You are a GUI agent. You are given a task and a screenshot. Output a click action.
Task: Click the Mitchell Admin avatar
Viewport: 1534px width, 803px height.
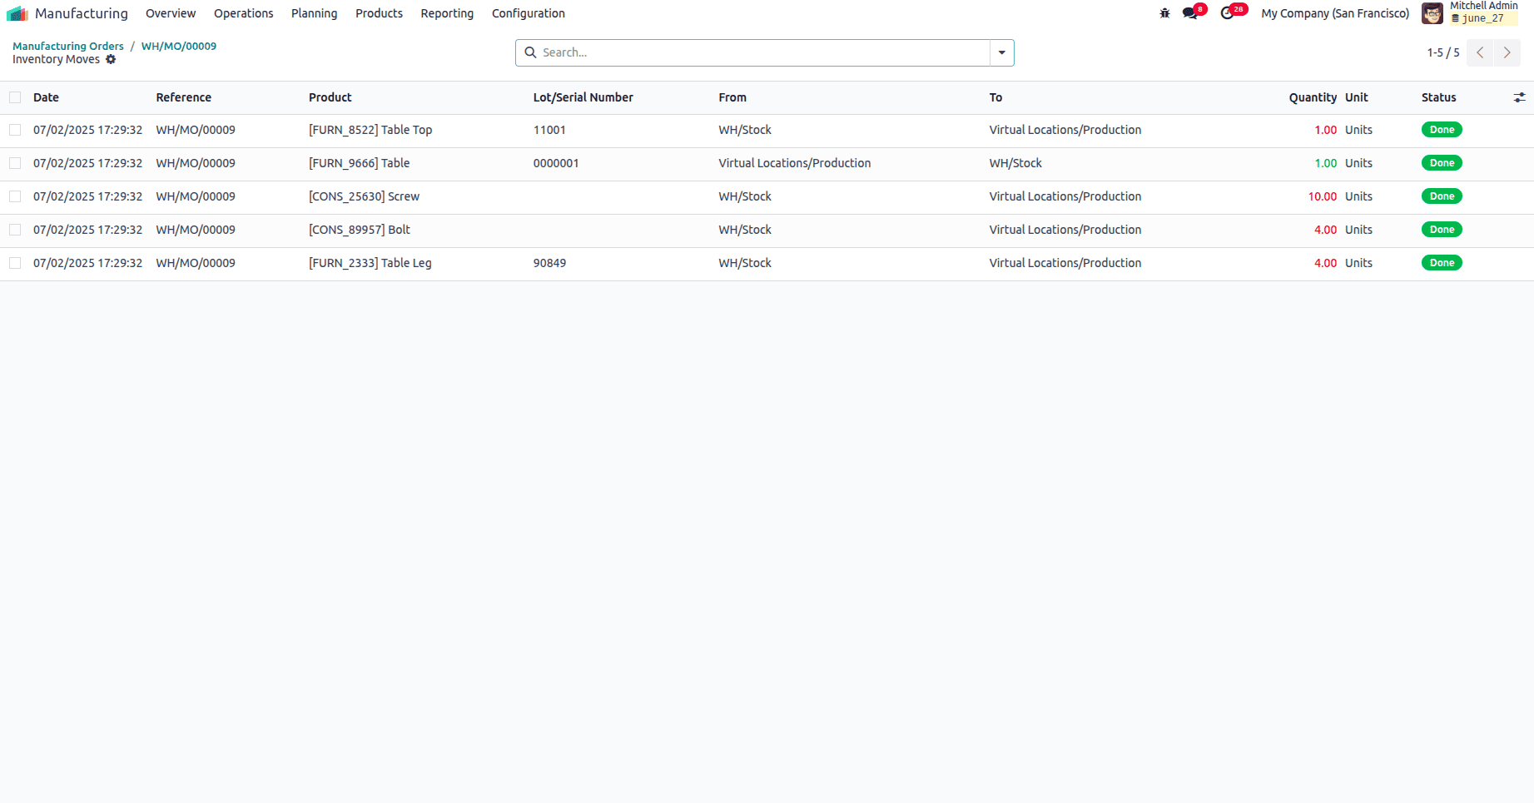click(x=1432, y=13)
